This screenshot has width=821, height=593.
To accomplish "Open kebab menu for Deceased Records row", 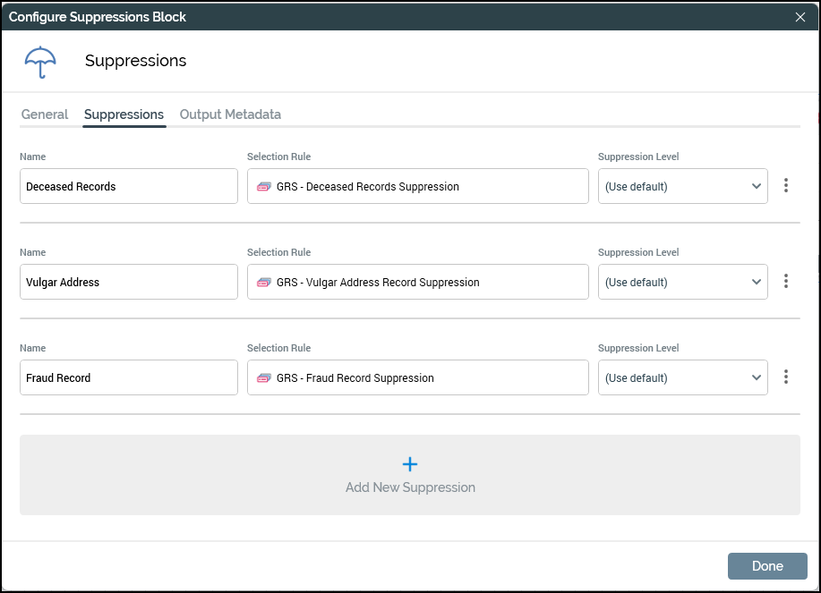I will pyautogui.click(x=786, y=186).
